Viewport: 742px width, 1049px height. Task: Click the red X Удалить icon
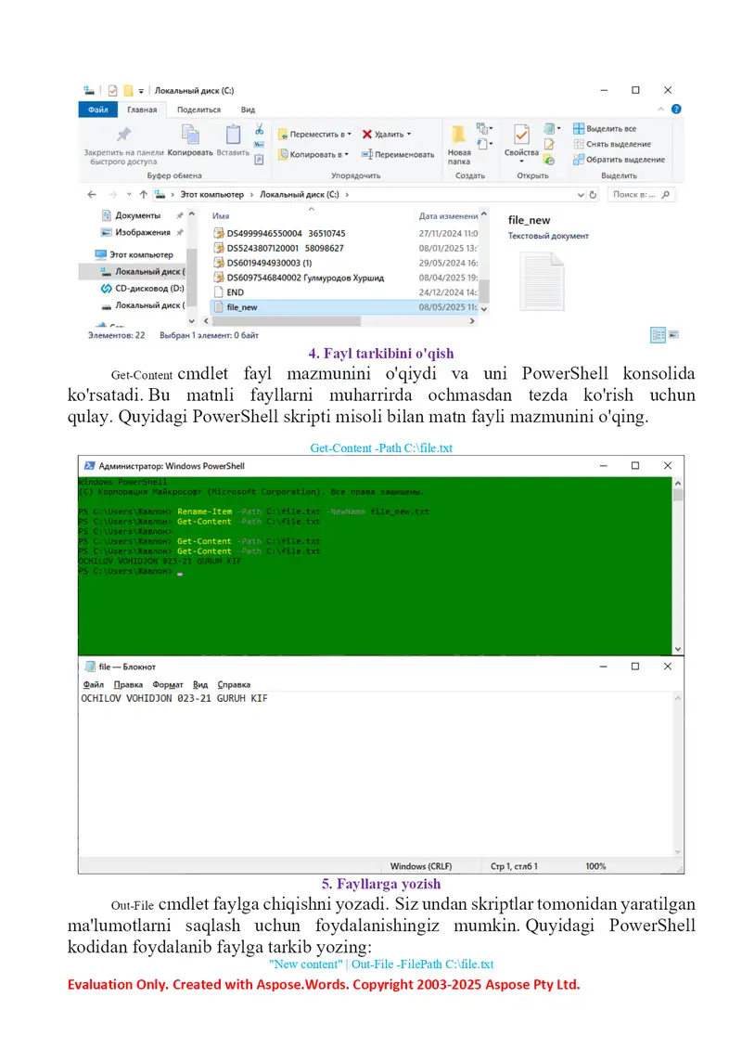click(x=367, y=135)
